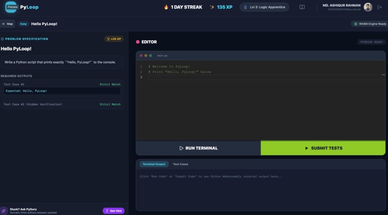Switch to Terminal Output tab
The image size is (388, 215).
pyautogui.click(x=154, y=164)
